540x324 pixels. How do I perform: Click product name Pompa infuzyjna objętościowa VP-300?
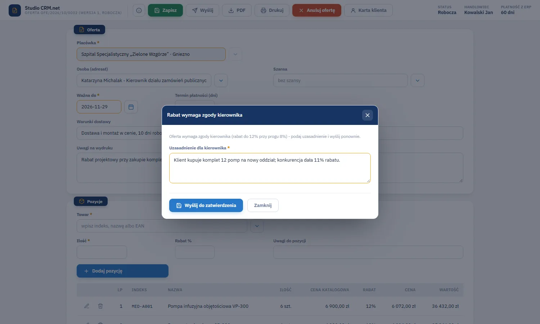(x=208, y=306)
